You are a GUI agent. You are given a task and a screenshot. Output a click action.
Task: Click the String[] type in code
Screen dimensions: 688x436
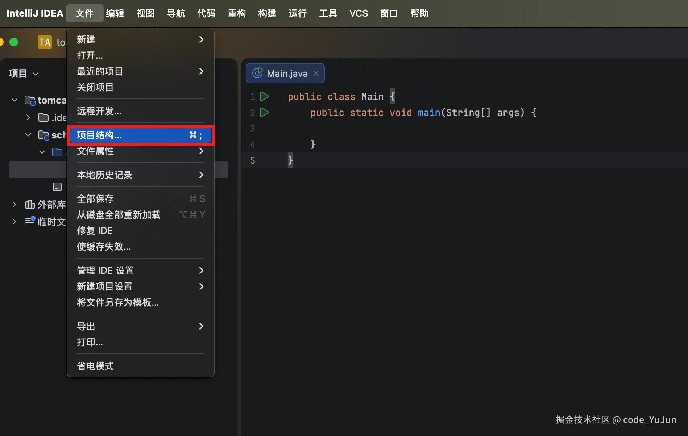[x=468, y=113]
